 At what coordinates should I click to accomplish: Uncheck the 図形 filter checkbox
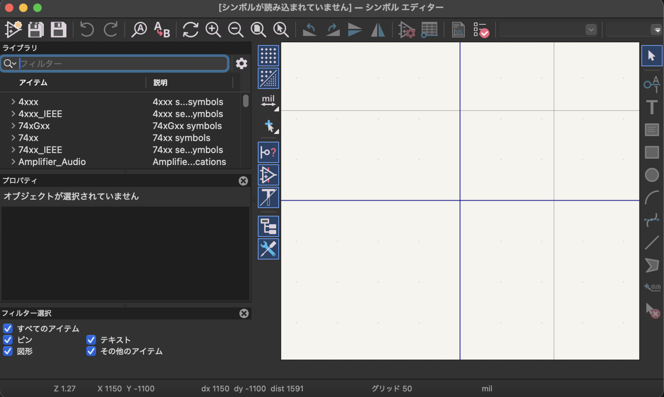[x=8, y=351]
